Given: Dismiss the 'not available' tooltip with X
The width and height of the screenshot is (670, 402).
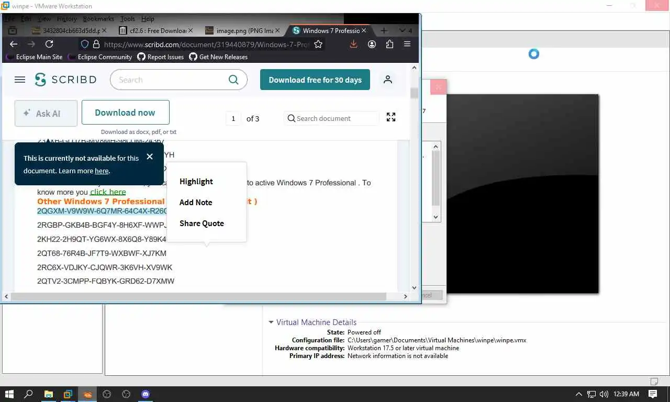Looking at the screenshot, I should coord(150,157).
